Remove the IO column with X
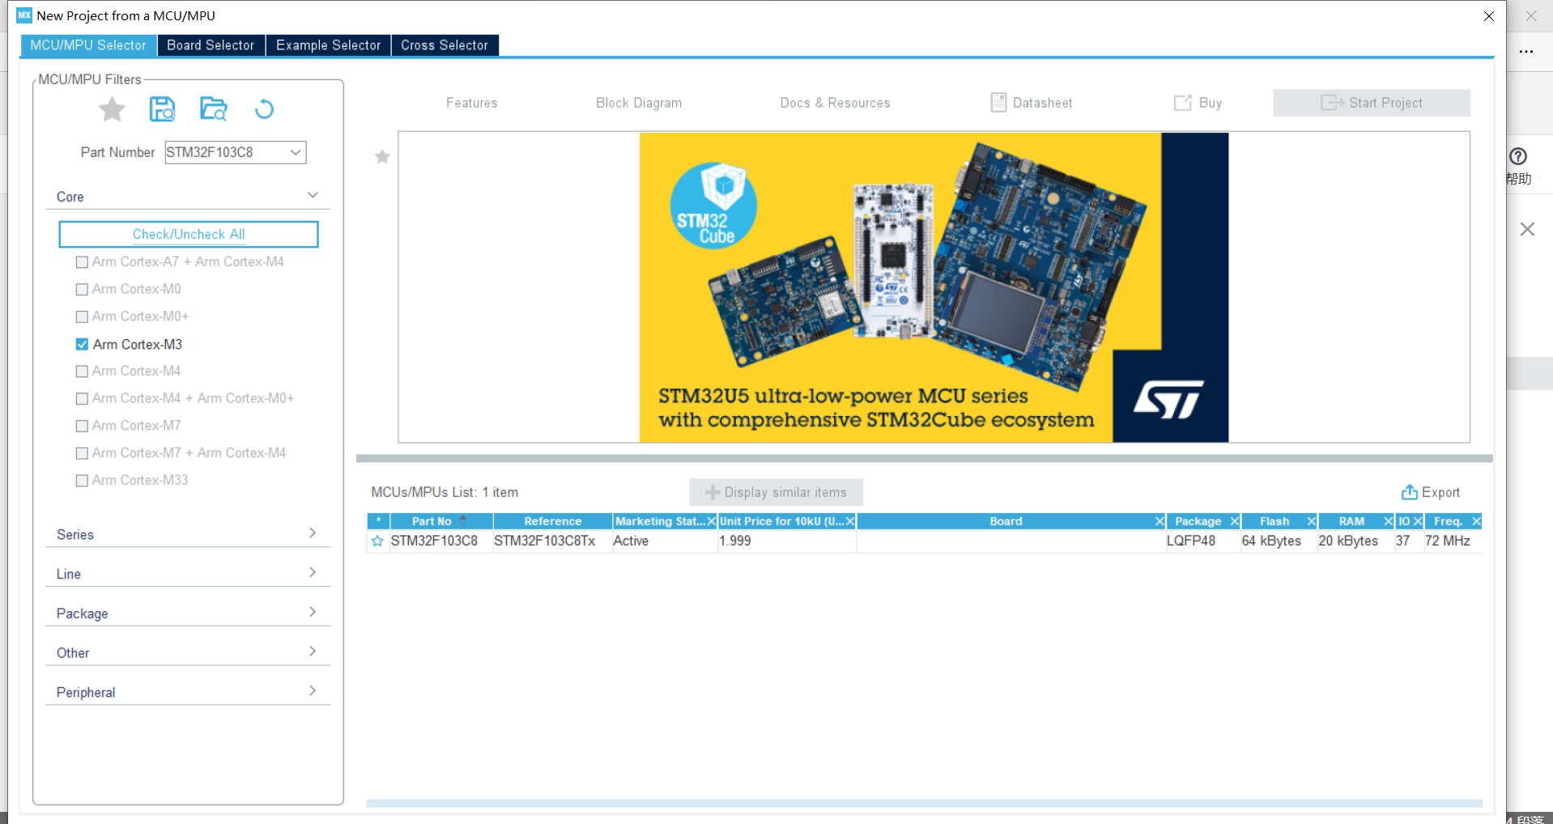 [1418, 521]
